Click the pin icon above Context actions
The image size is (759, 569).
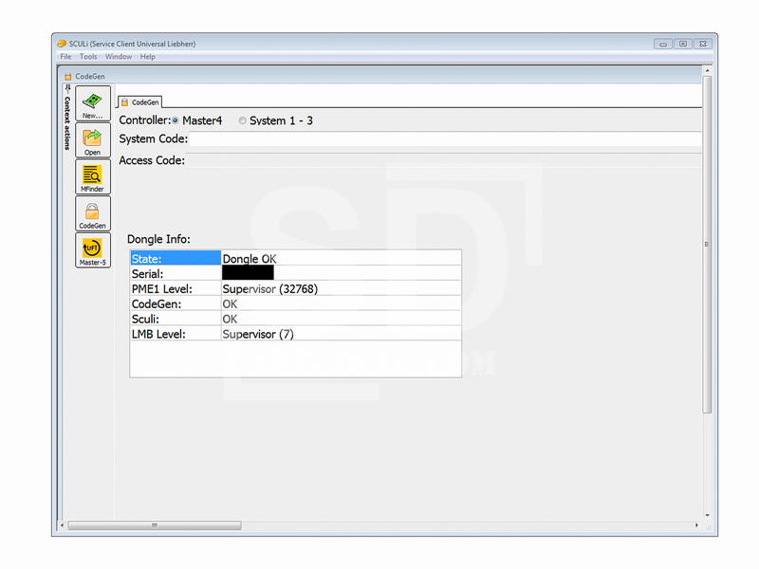[x=67, y=88]
